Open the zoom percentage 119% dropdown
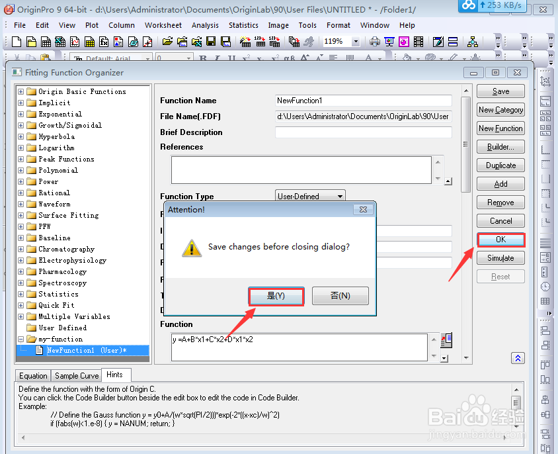 coord(356,42)
